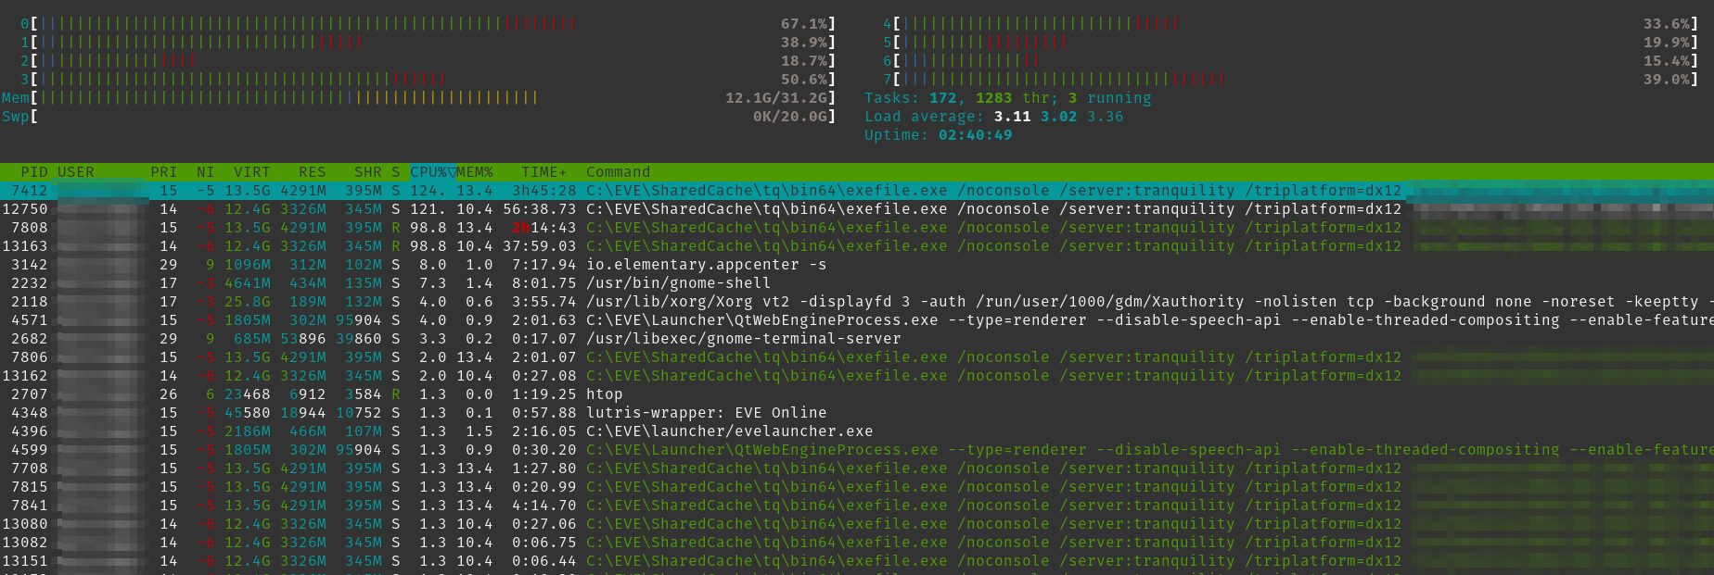Select process row PID 13082
This screenshot has height=575, width=1714.
point(857,543)
